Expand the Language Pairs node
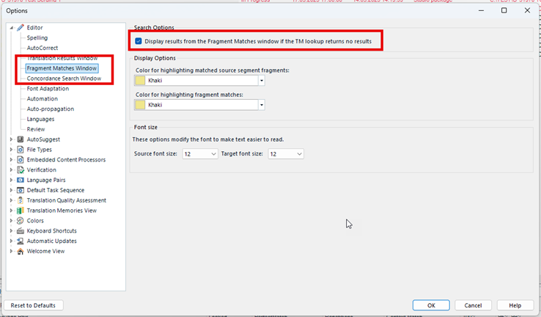 (x=12, y=180)
